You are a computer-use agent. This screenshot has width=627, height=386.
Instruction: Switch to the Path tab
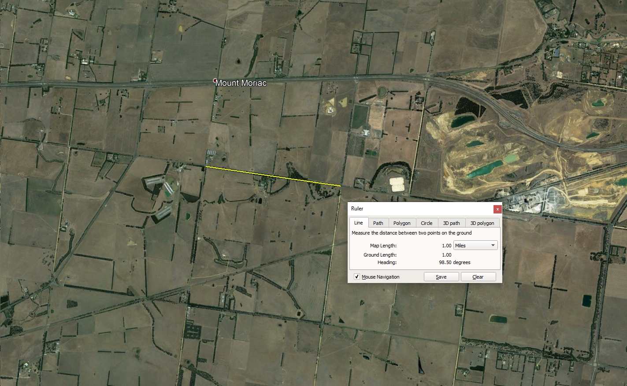(378, 223)
